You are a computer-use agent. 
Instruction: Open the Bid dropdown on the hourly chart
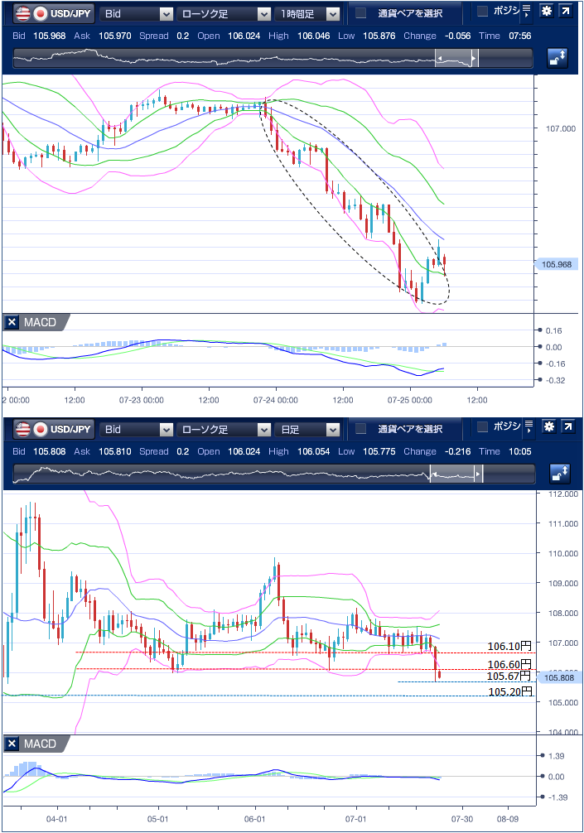(136, 13)
